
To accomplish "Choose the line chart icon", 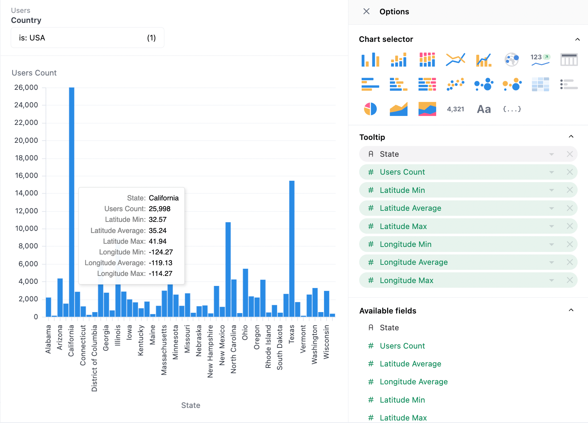I will (x=456, y=59).
